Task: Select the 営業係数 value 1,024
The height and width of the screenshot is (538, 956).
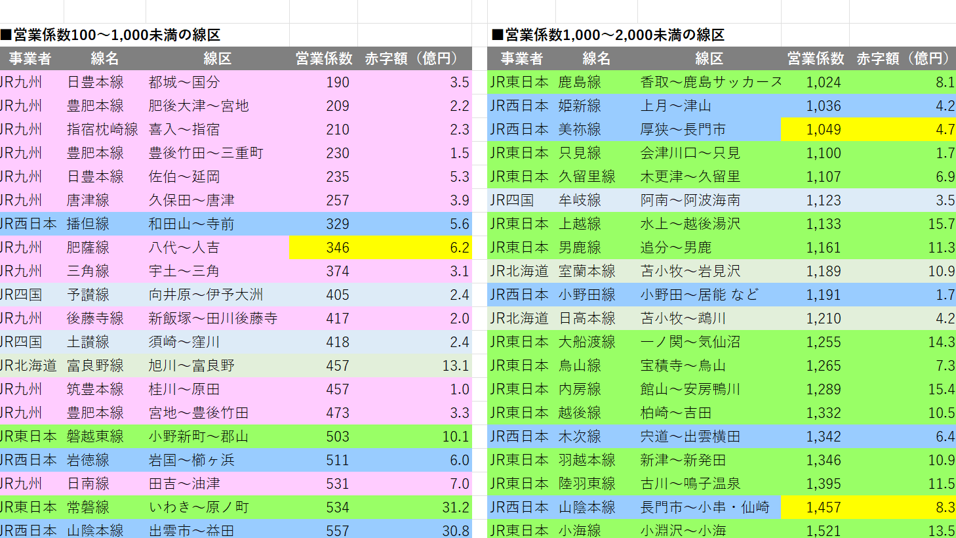Action: click(816, 82)
